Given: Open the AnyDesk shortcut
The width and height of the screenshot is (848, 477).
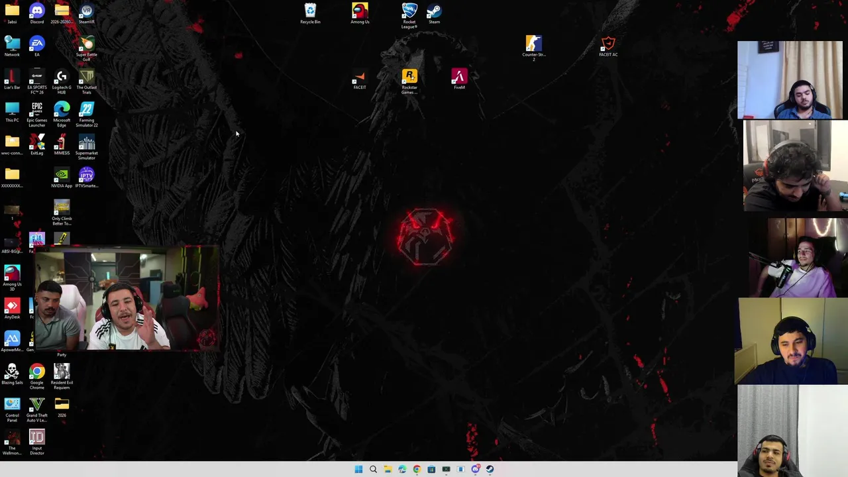Looking at the screenshot, I should pyautogui.click(x=12, y=309).
